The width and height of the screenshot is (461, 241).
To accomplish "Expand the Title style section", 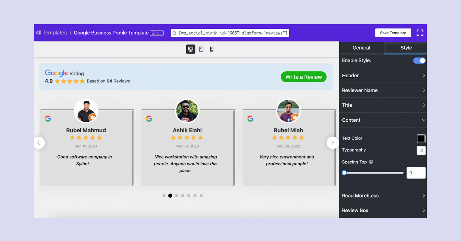I will (383, 105).
